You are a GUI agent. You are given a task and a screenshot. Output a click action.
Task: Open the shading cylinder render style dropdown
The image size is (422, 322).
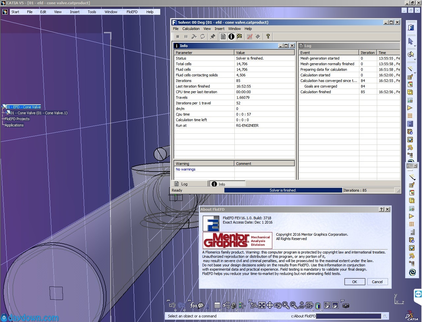coord(322,310)
